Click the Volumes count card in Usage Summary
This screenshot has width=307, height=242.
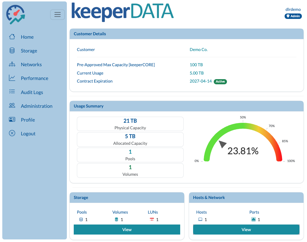(130, 170)
